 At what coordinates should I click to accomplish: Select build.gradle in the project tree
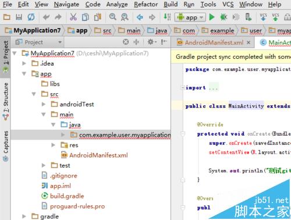63,196
